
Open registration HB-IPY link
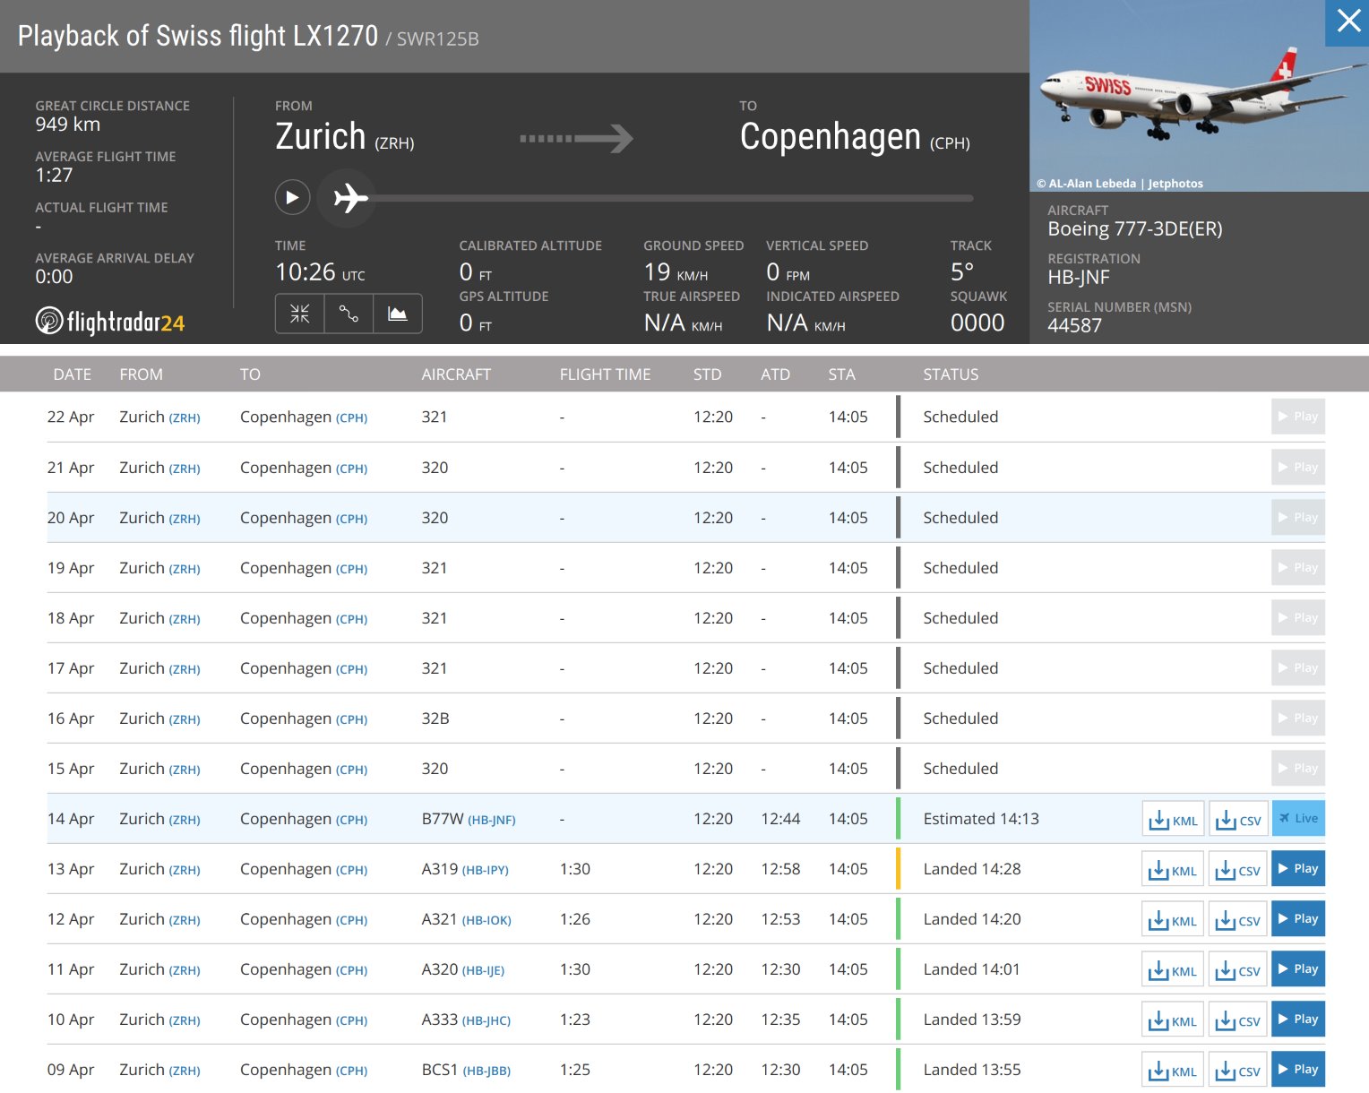486,870
